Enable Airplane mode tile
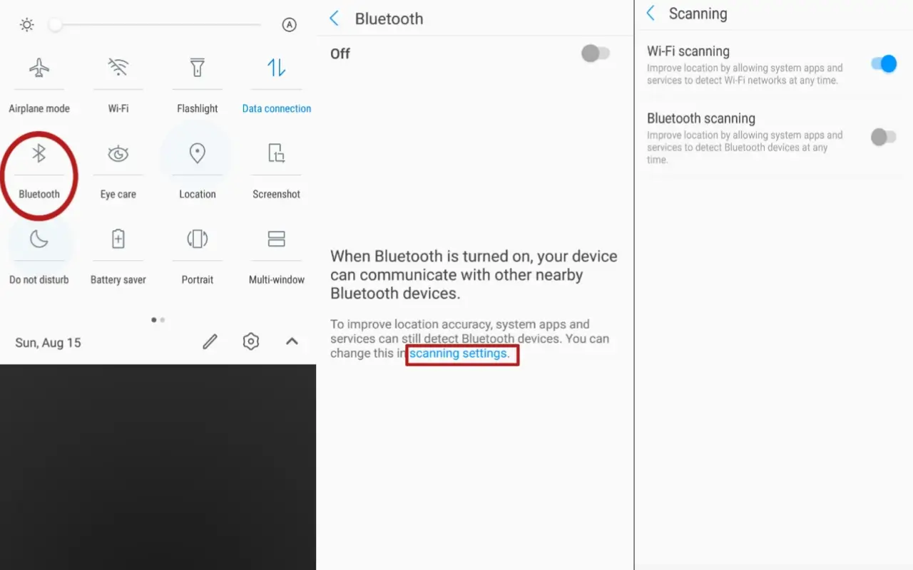 click(x=39, y=68)
